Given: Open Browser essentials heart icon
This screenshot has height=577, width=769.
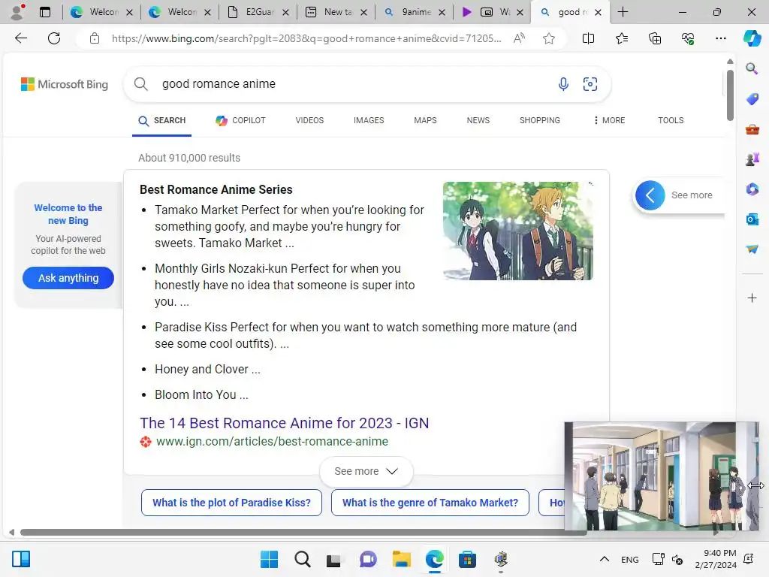Looking at the screenshot, I should pyautogui.click(x=688, y=38).
